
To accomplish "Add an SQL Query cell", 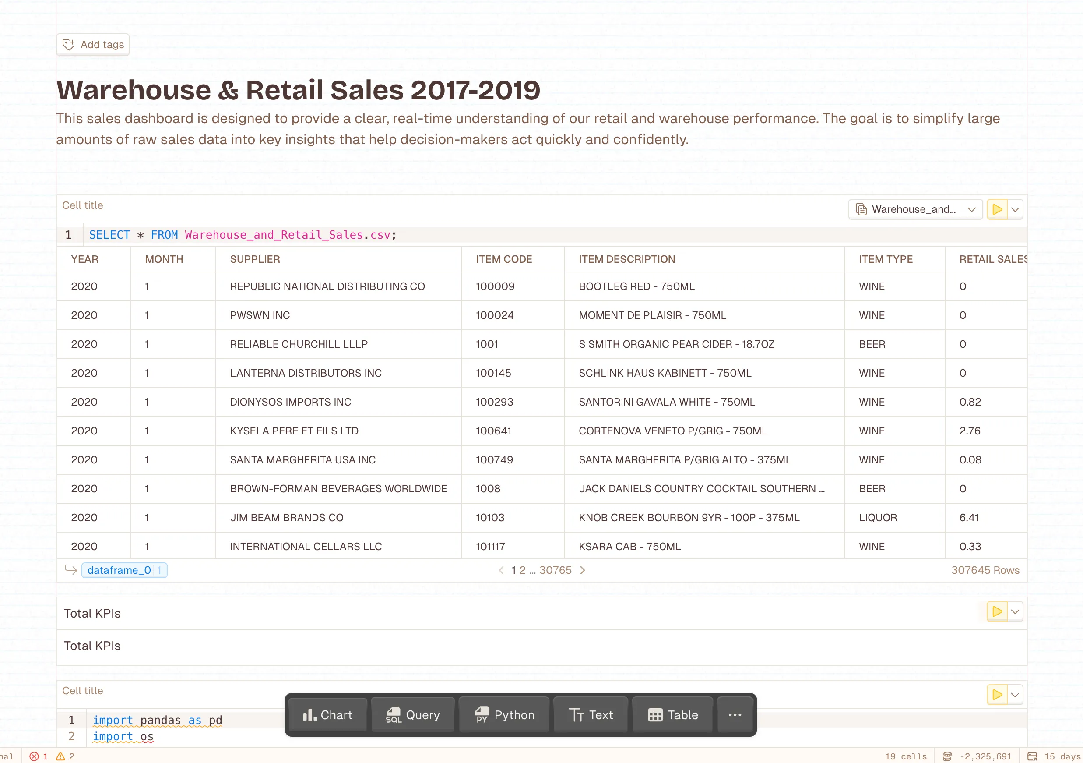I will (x=413, y=715).
